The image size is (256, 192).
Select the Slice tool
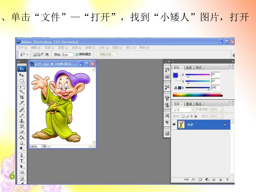pos(22,103)
